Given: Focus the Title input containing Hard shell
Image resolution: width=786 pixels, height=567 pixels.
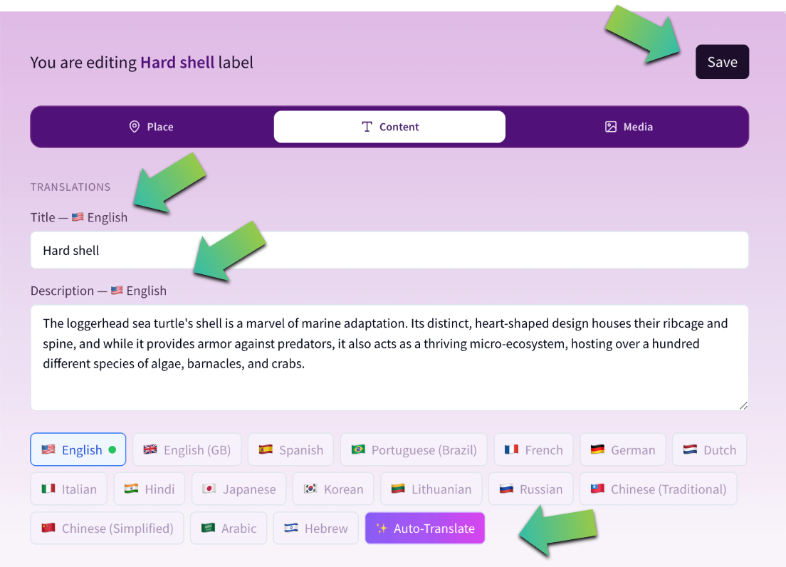Looking at the screenshot, I should 389,250.
